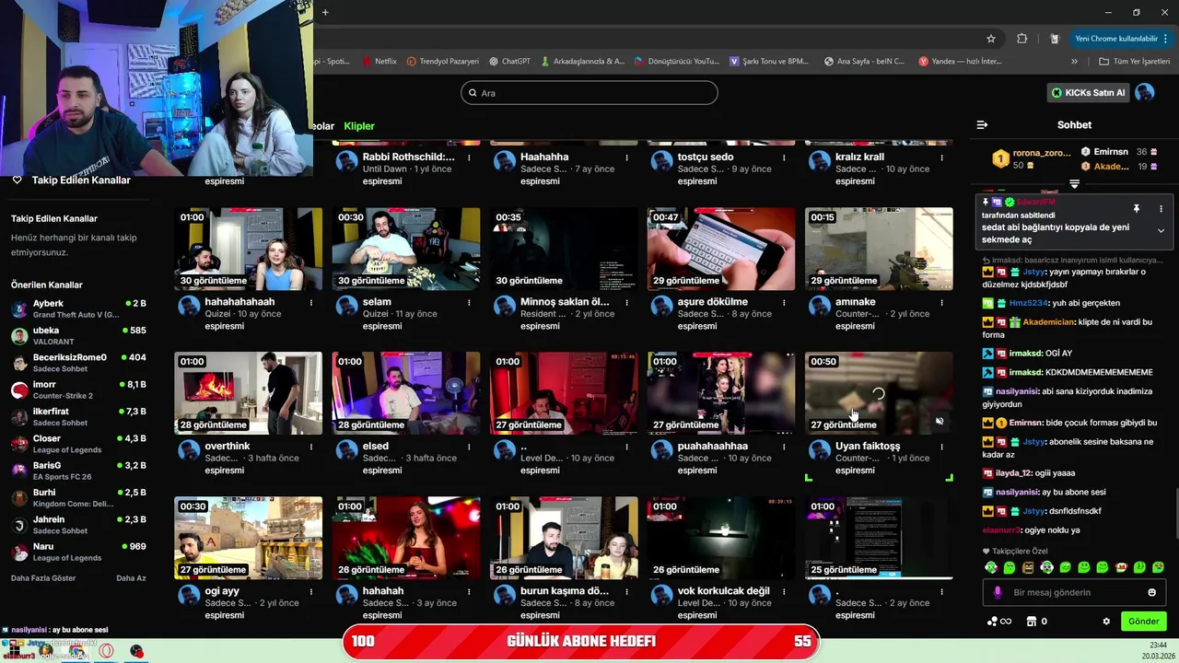Click Yeni Chrome kullanılabilir update button
Screen dimensions: 1179x663
pos(1122,39)
